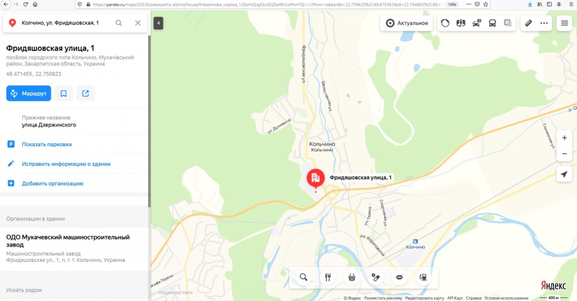Click the my location arrow icon
Viewport: 577px width, 301px height.
pos(564,175)
